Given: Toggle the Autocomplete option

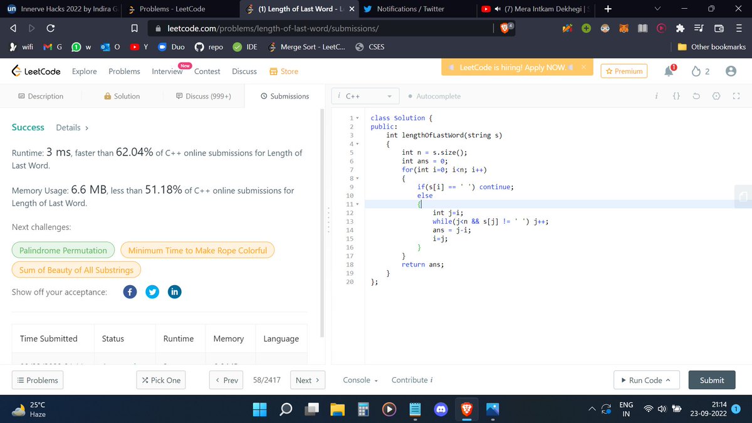Looking at the screenshot, I should coord(434,97).
